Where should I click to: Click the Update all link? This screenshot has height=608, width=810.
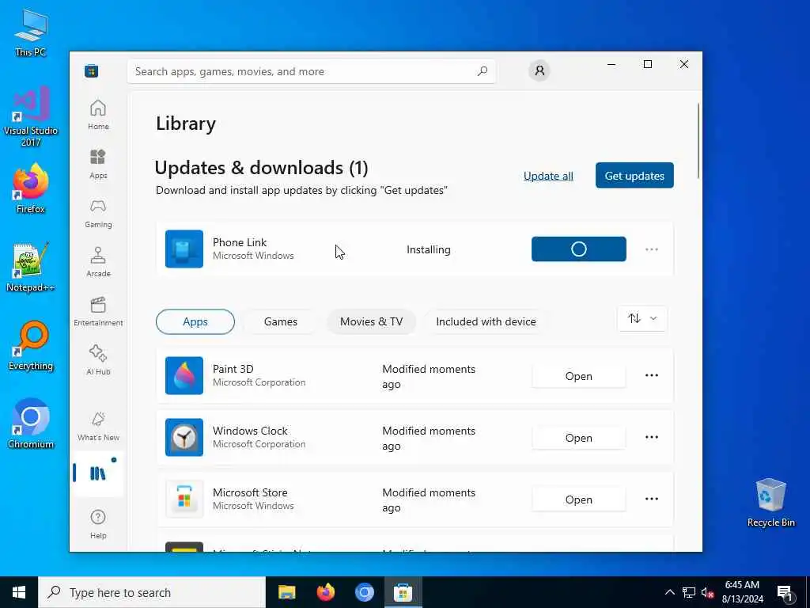[549, 176]
